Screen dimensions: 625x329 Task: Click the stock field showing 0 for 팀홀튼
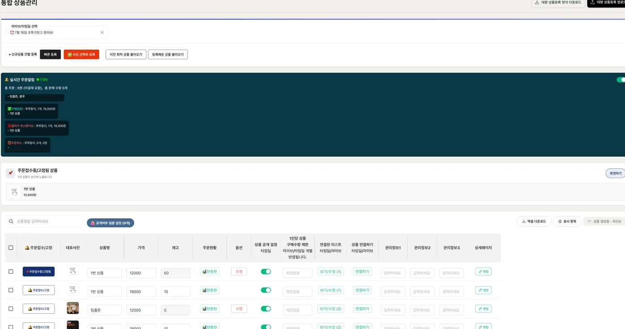tap(175, 310)
